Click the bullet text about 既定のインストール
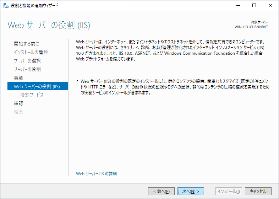 [x=175, y=87]
